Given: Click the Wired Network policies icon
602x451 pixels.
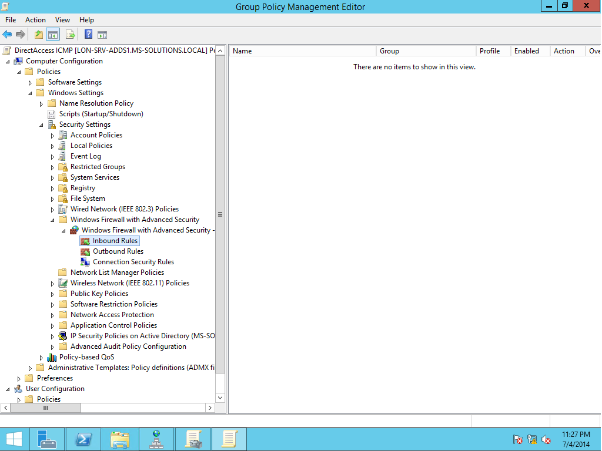Looking at the screenshot, I should point(62,209).
